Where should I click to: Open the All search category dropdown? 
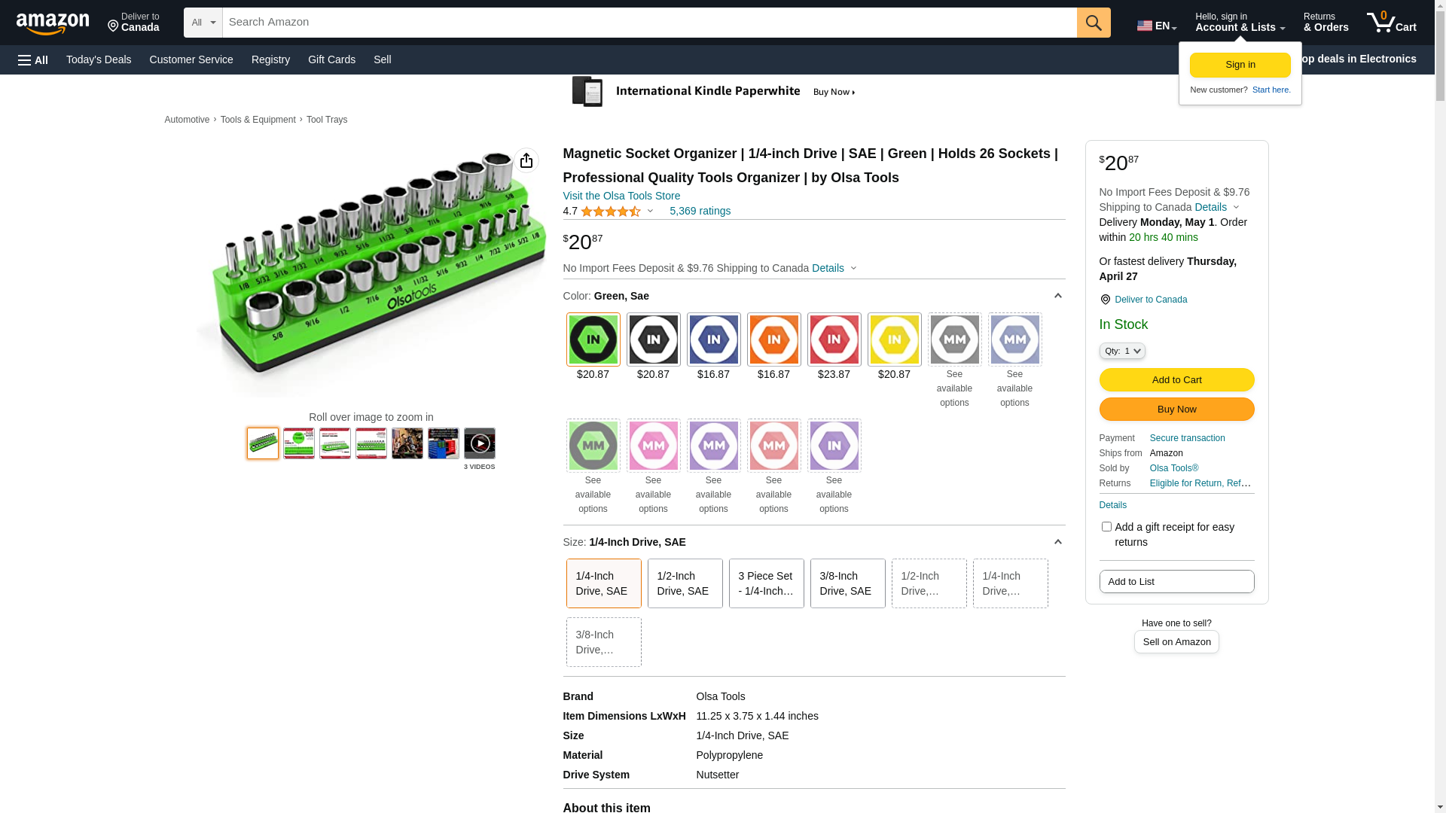(203, 23)
